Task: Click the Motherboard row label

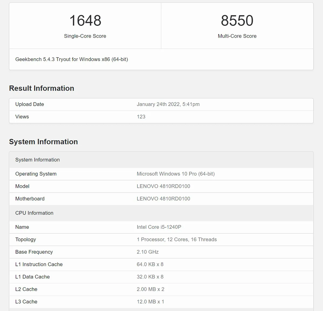Action: (30, 199)
